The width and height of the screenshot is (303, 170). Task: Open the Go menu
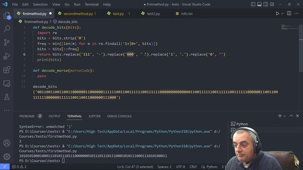click(x=67, y=4)
